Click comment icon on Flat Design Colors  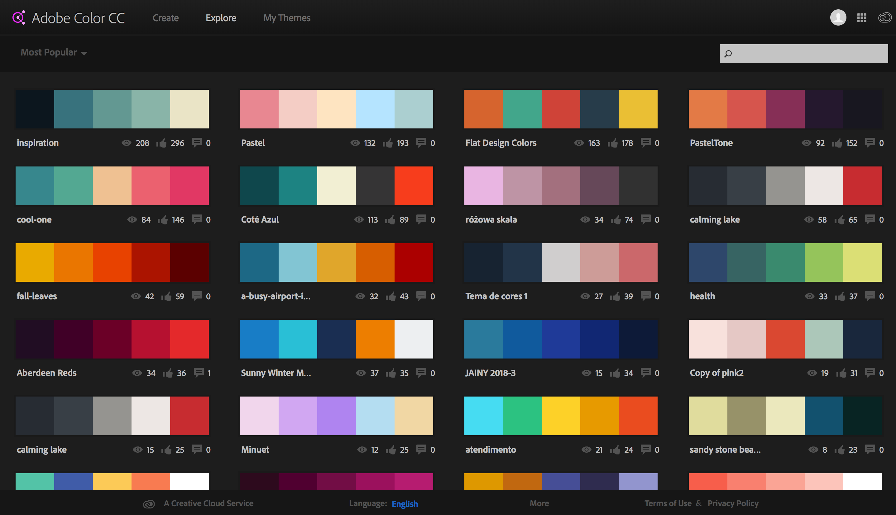coord(646,142)
